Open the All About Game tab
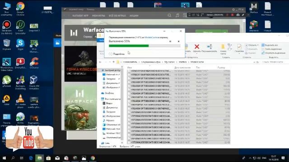This screenshot has height=162, width=289. click(x=117, y=16)
